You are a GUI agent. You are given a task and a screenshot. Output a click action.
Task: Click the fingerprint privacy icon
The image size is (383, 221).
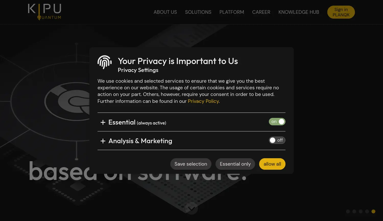point(105,62)
